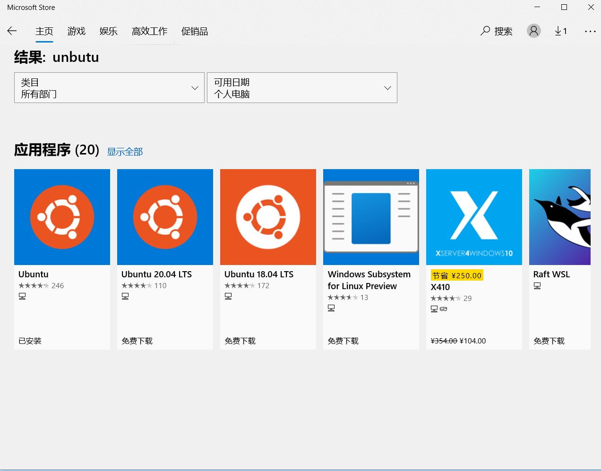Minimize the Microsoft Store window
The width and height of the screenshot is (601, 471).
537,7
